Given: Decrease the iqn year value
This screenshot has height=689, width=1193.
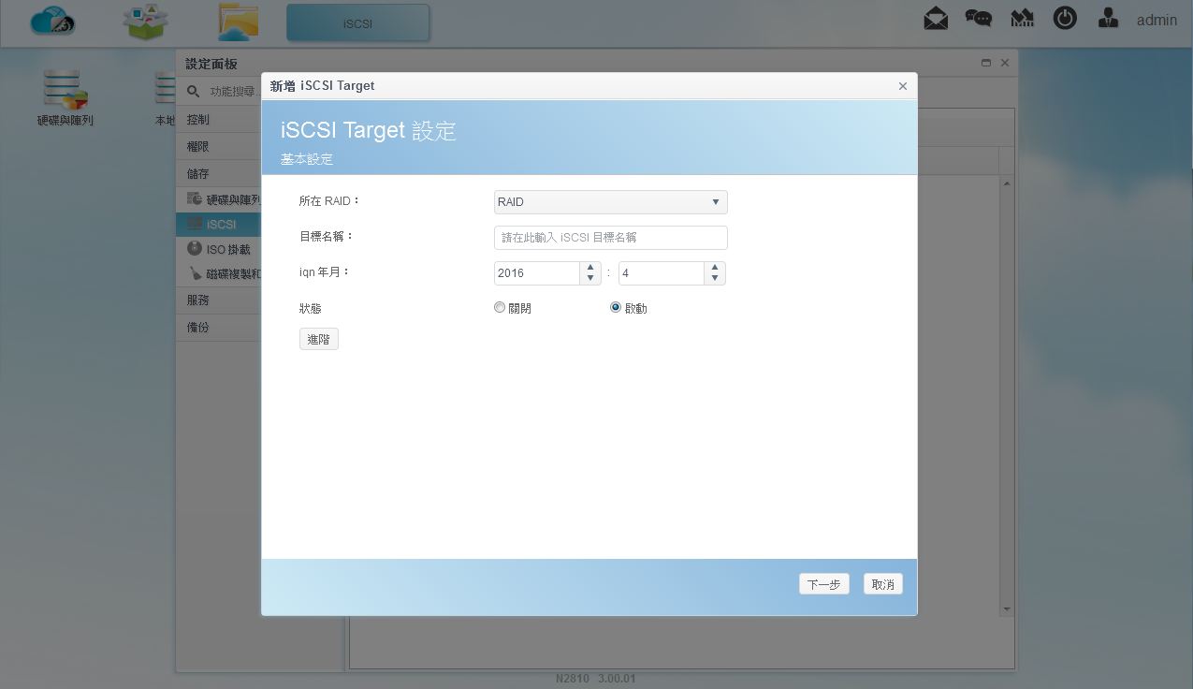Looking at the screenshot, I should click(x=590, y=279).
